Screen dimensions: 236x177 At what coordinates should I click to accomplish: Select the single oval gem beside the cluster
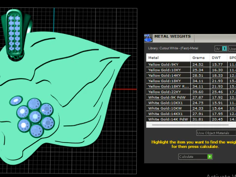[x=16, y=100]
